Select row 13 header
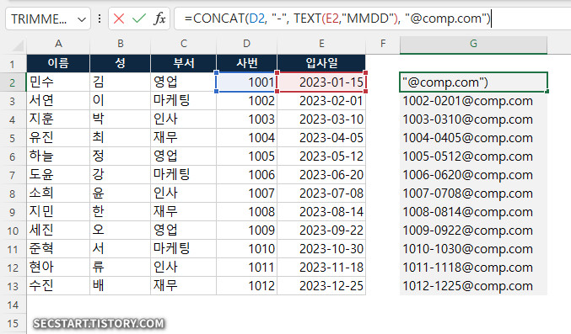The height and width of the screenshot is (334, 571). click(13, 286)
